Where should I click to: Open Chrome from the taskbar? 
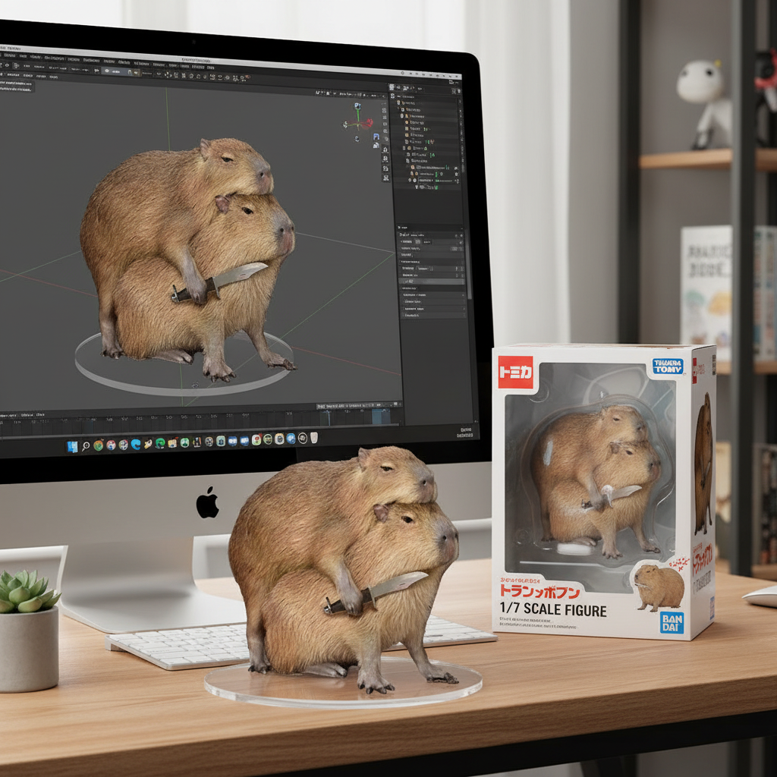(x=98, y=445)
